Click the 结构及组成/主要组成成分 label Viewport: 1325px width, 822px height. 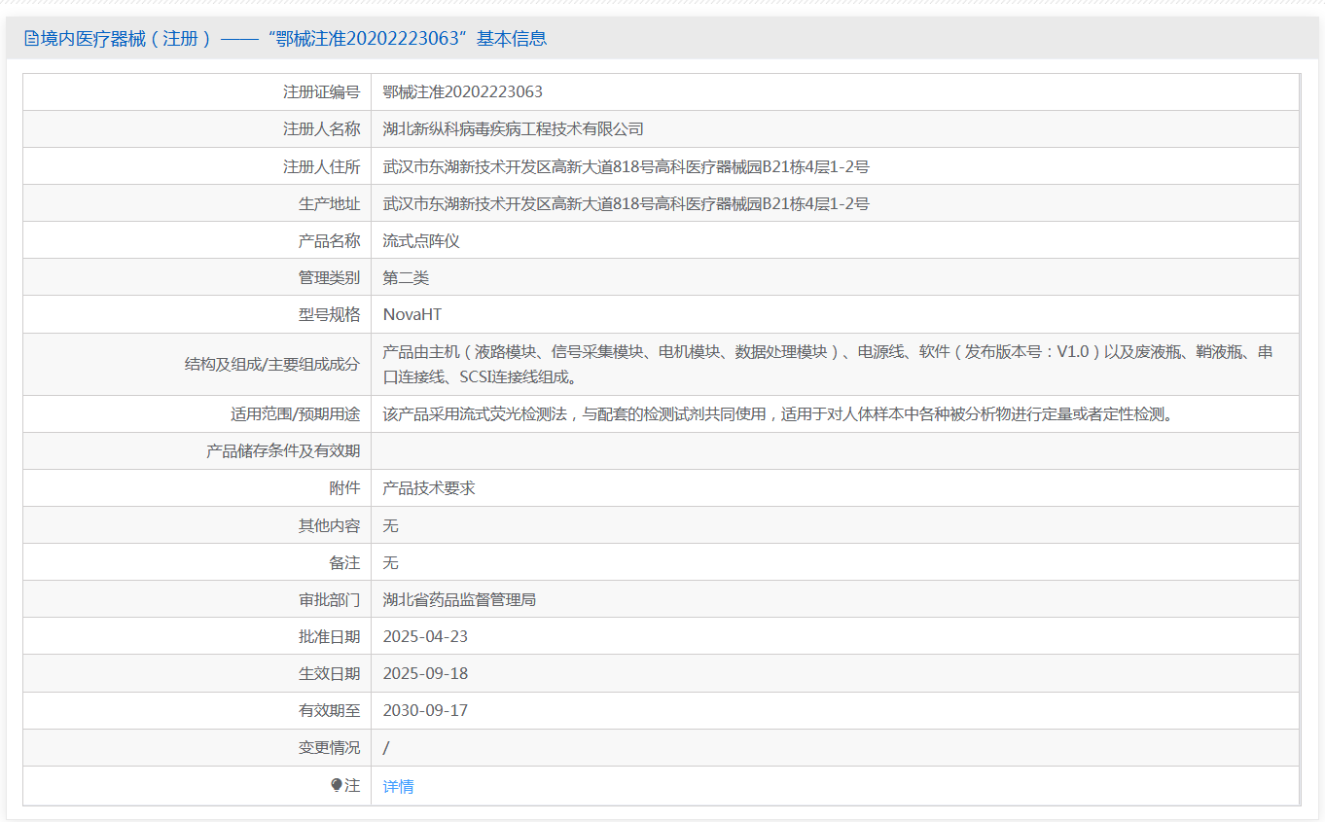coord(272,365)
